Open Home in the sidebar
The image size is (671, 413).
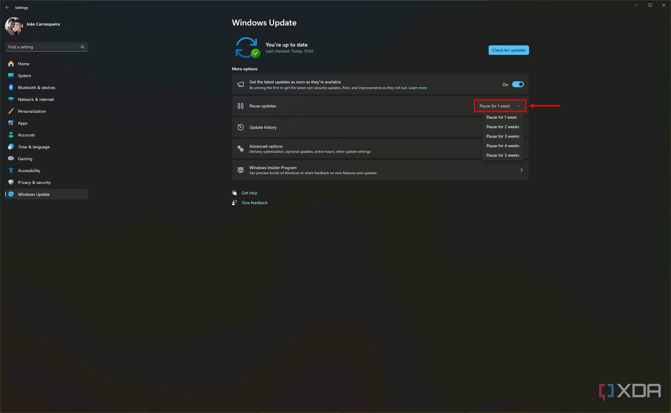(47, 64)
